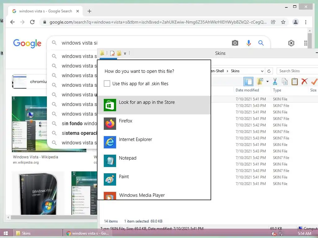The width and height of the screenshot is (318, 238).
Task: Select Firefox to open the file
Action: pyautogui.click(x=154, y=123)
